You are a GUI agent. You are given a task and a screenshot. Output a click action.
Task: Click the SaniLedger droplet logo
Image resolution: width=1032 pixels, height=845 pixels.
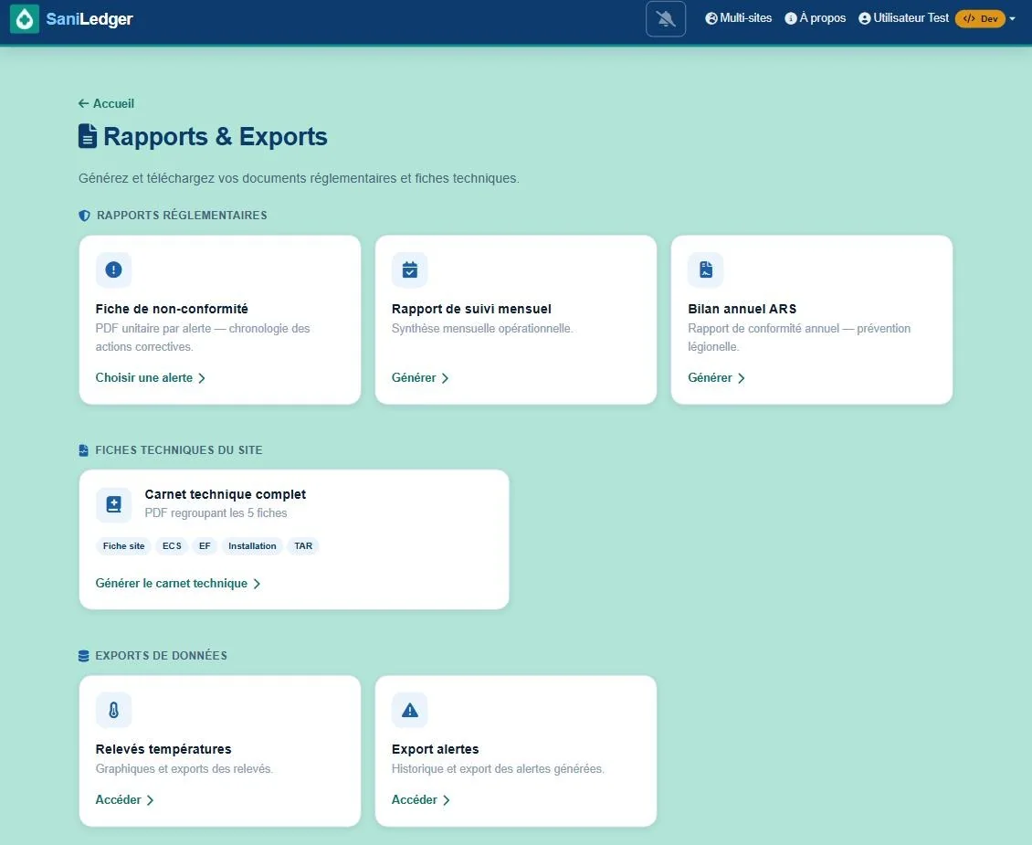tap(25, 19)
